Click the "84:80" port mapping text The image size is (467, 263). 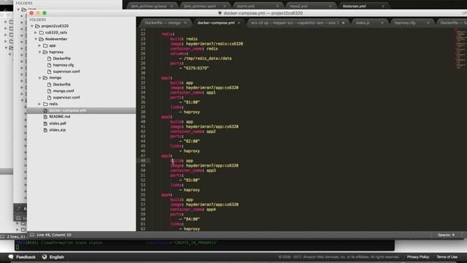[x=191, y=219]
